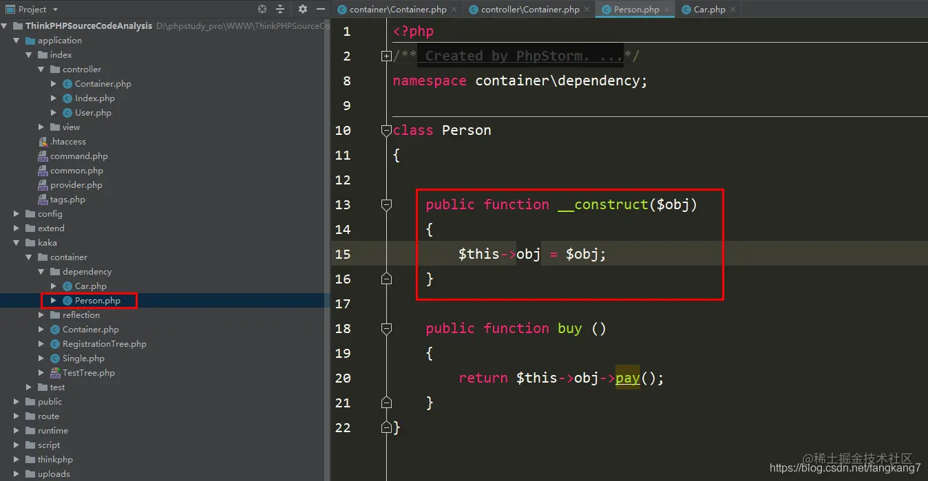Click Container.php class icon under kaka container

(x=55, y=330)
